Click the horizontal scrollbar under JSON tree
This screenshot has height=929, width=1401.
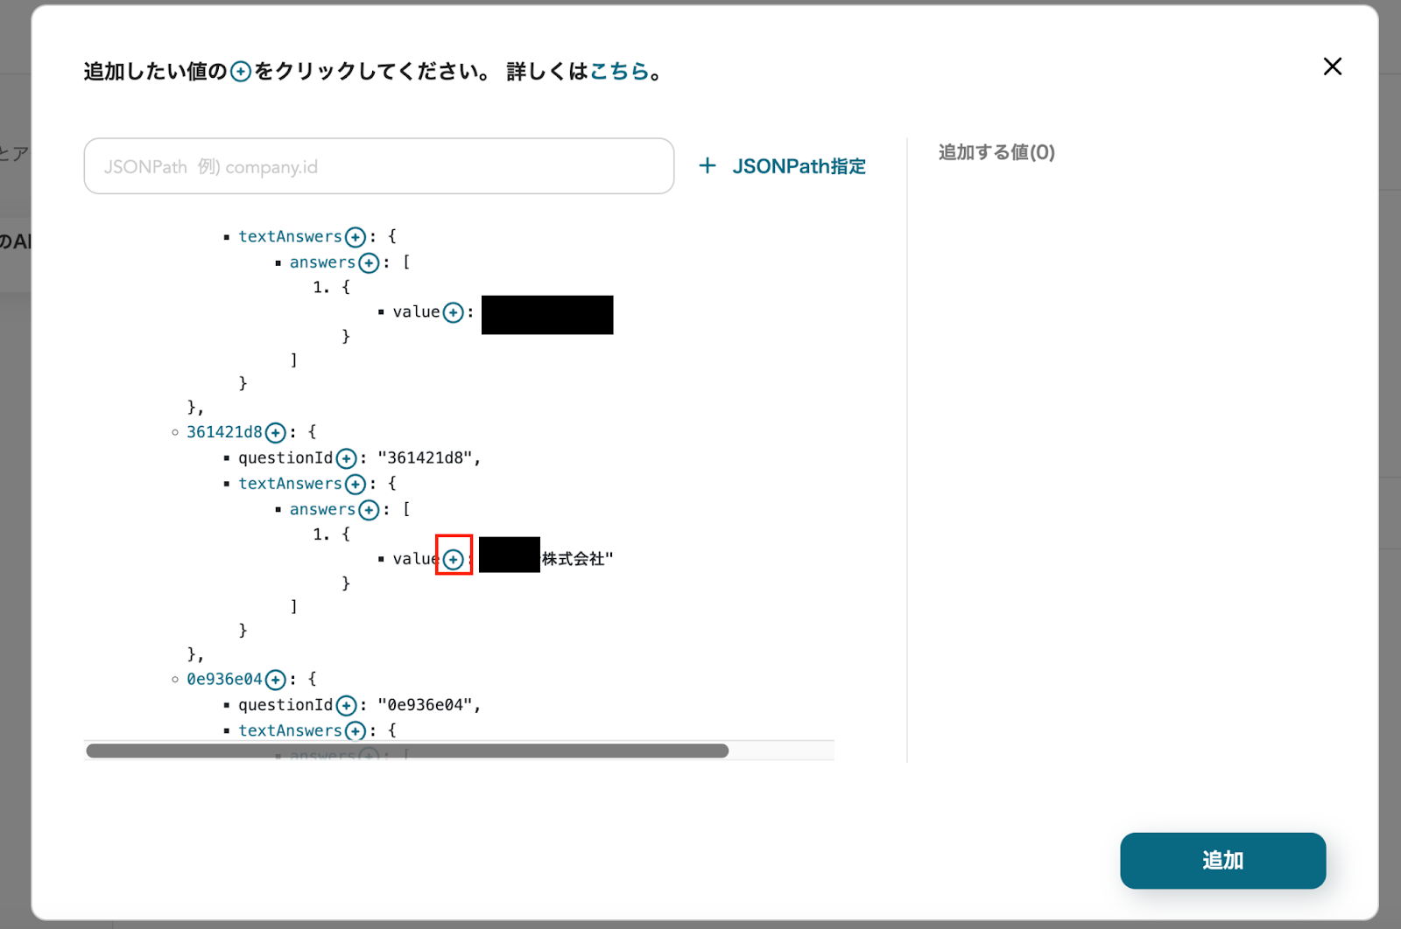pos(407,751)
